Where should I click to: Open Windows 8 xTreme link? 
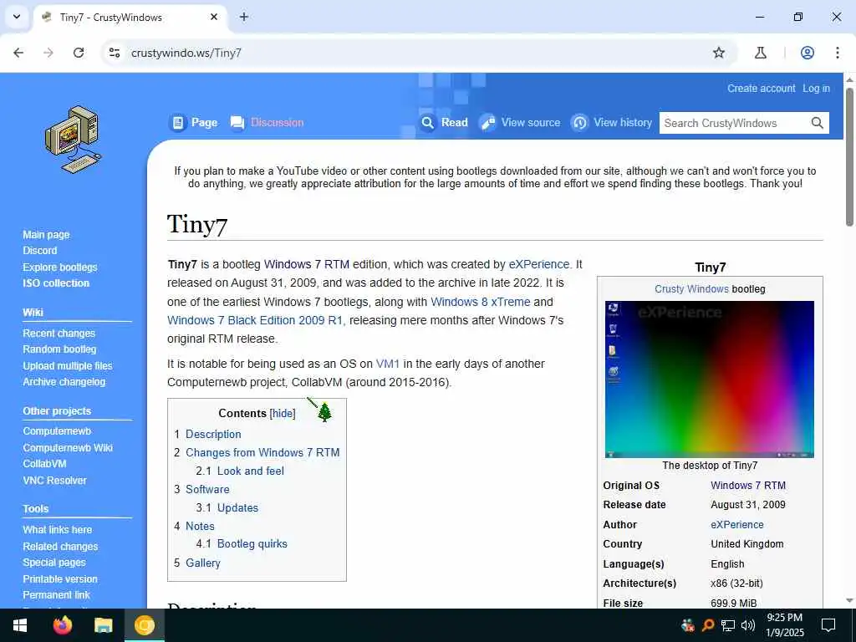click(x=481, y=302)
